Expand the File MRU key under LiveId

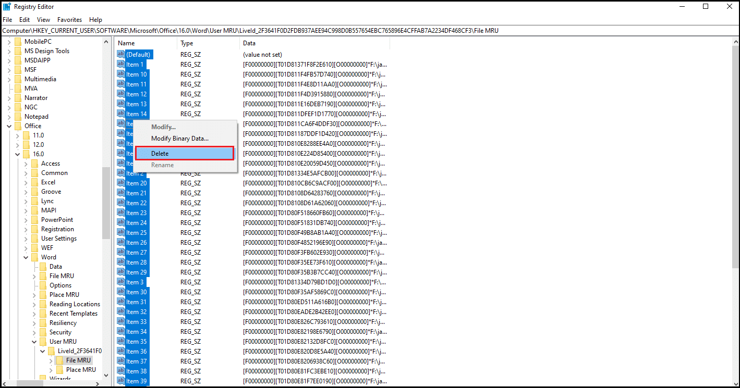[51, 360]
